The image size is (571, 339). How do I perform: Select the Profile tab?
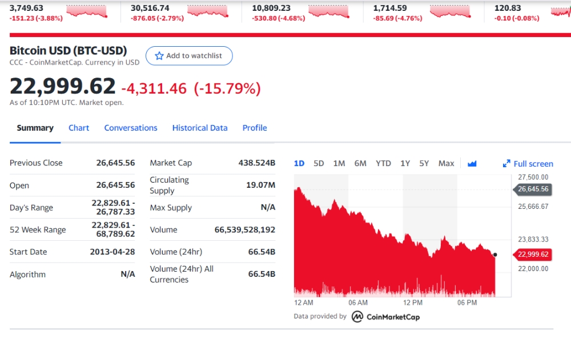255,128
